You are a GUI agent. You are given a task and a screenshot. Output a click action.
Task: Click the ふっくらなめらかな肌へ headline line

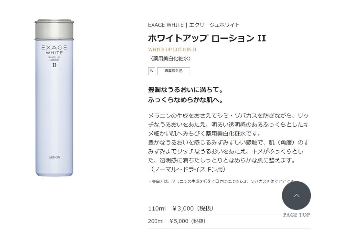[186, 100]
